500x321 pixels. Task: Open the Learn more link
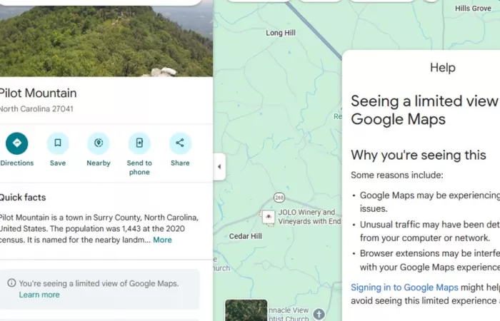click(x=39, y=295)
